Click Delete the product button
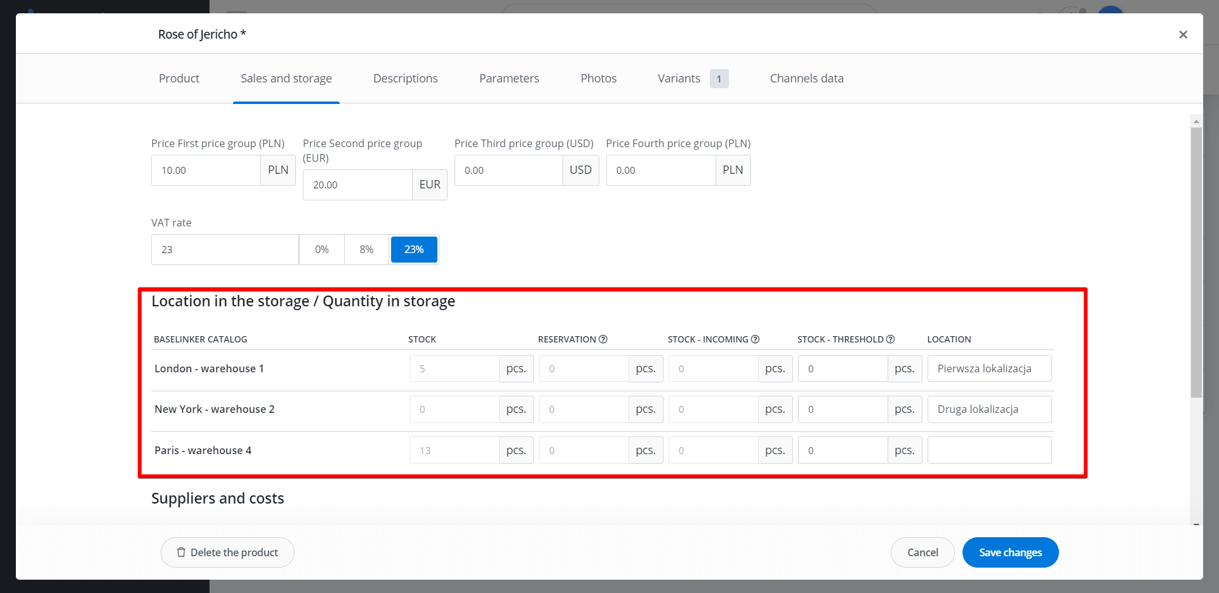The height and width of the screenshot is (593, 1219). coord(227,552)
